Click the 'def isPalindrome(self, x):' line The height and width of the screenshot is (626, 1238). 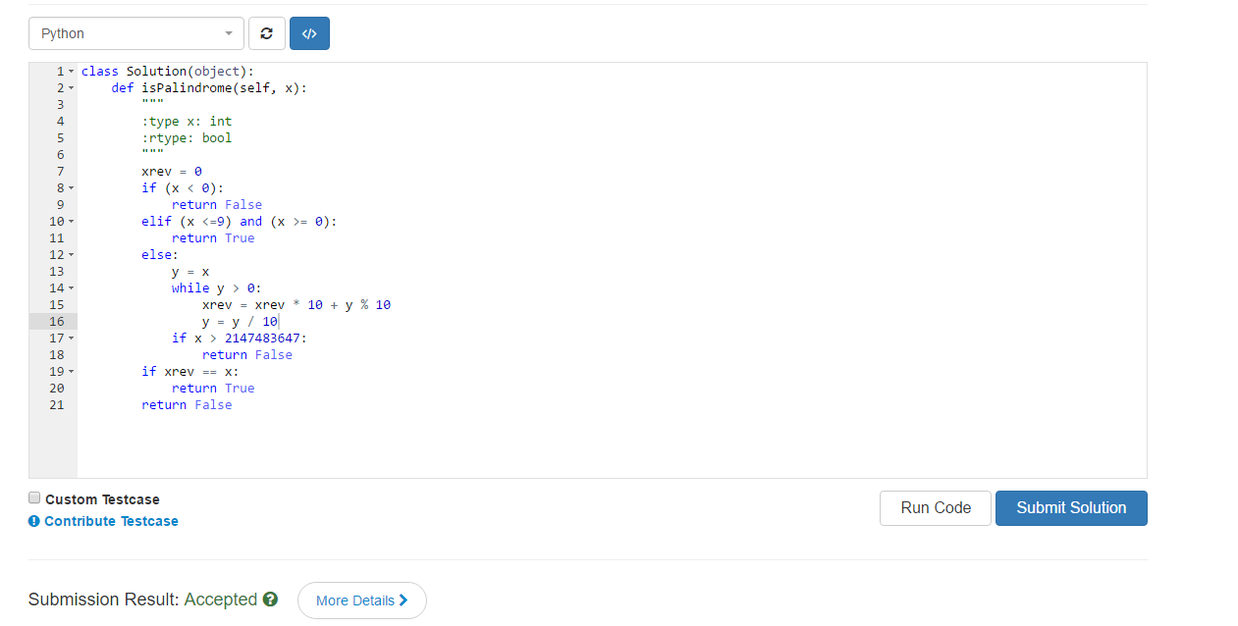click(x=209, y=88)
